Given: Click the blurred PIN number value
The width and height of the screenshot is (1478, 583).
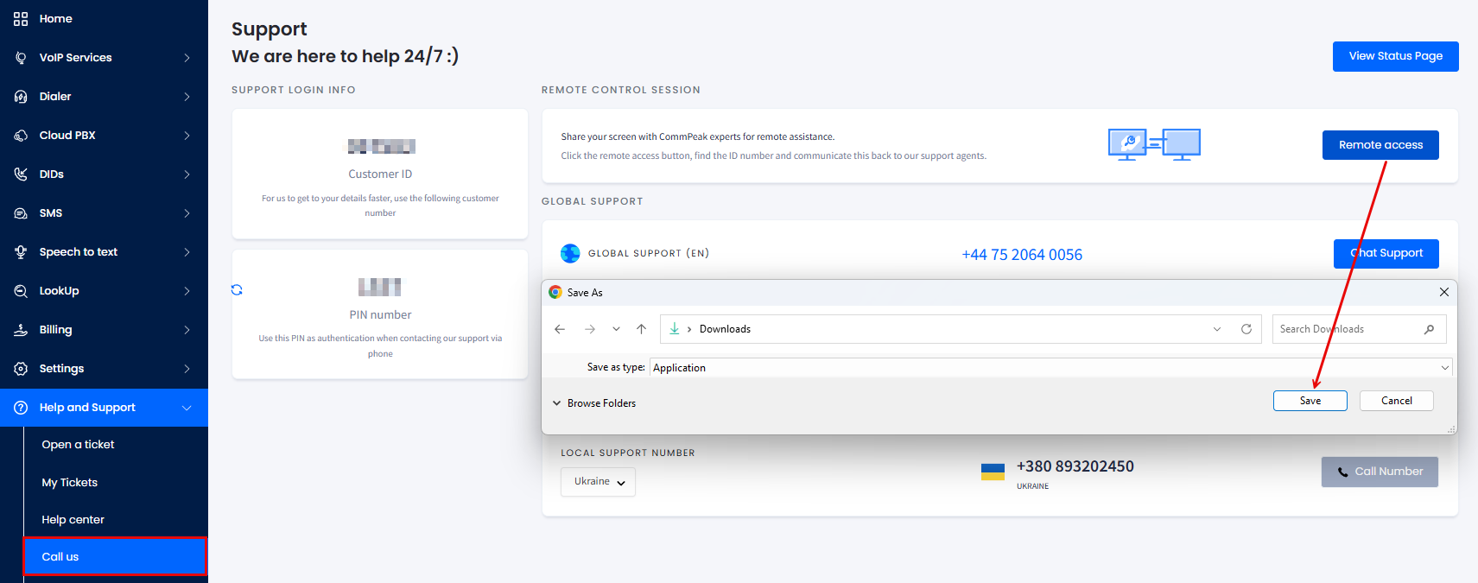Looking at the screenshot, I should click(380, 287).
